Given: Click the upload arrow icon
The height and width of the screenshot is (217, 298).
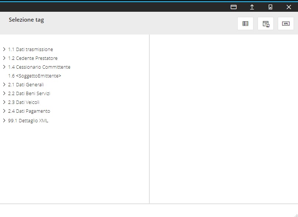Looking at the screenshot, I should click(x=252, y=7).
